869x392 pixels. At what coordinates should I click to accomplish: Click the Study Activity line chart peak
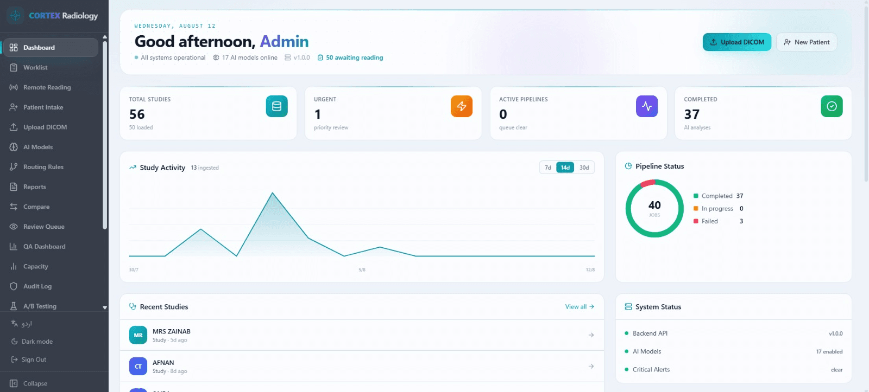[273, 193]
